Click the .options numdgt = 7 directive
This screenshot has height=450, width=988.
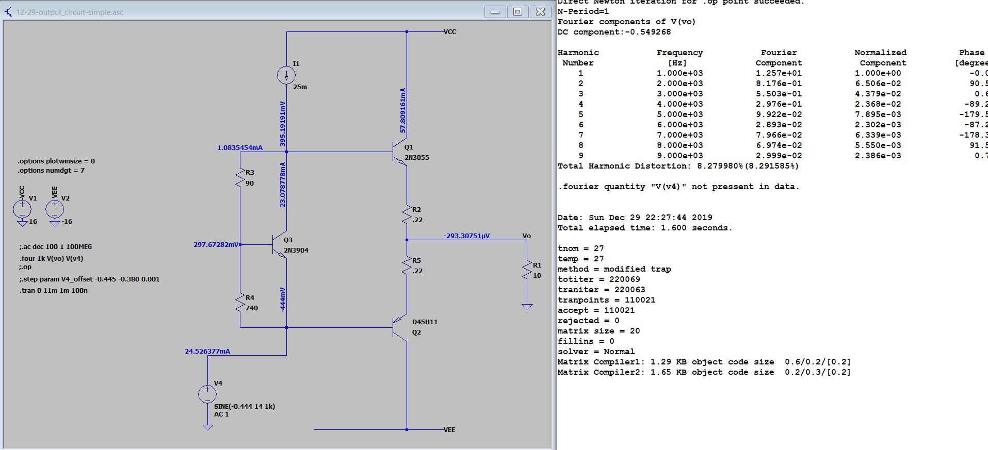51,171
